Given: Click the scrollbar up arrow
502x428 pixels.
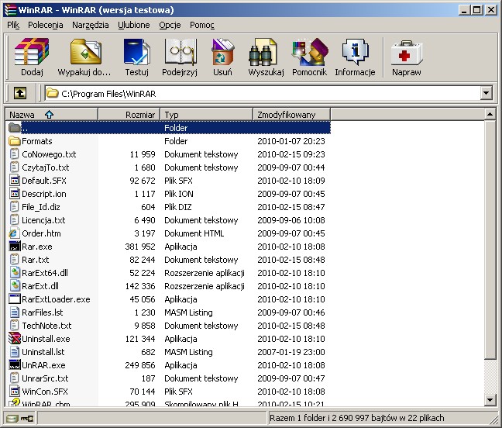Looking at the screenshot, I should pyautogui.click(x=490, y=115).
